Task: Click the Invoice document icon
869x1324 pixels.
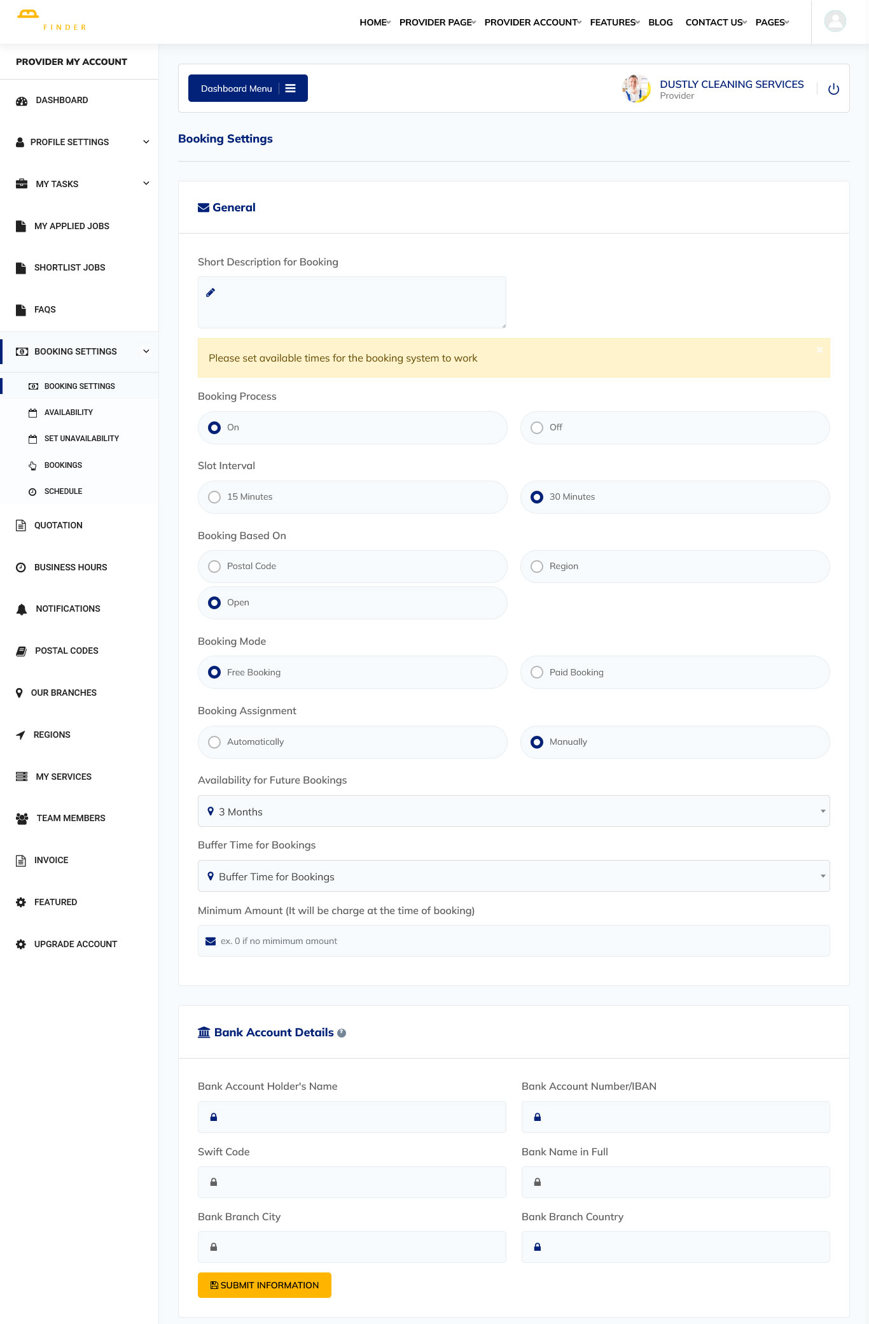Action: (21, 861)
